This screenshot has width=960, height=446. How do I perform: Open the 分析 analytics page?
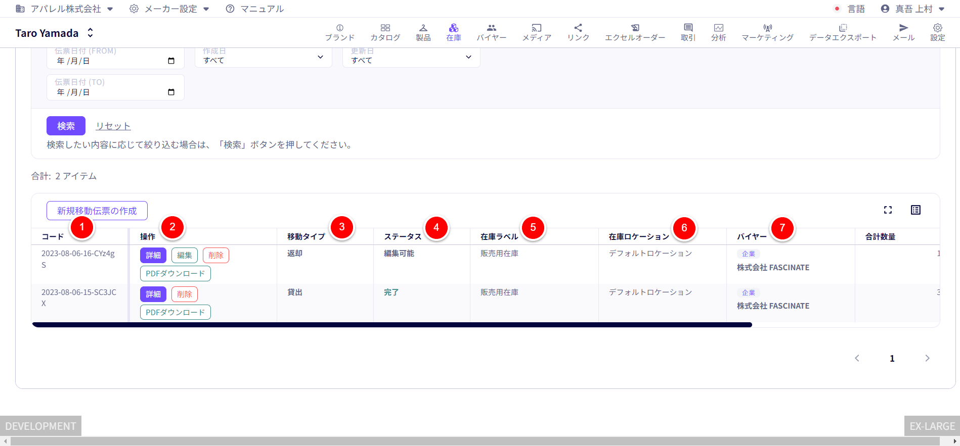tap(718, 32)
